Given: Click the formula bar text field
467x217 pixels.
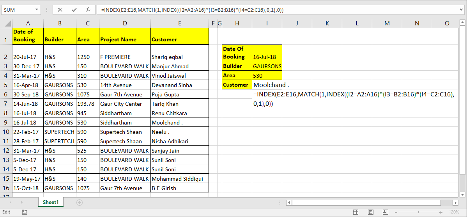Looking at the screenshot, I should [277, 10].
